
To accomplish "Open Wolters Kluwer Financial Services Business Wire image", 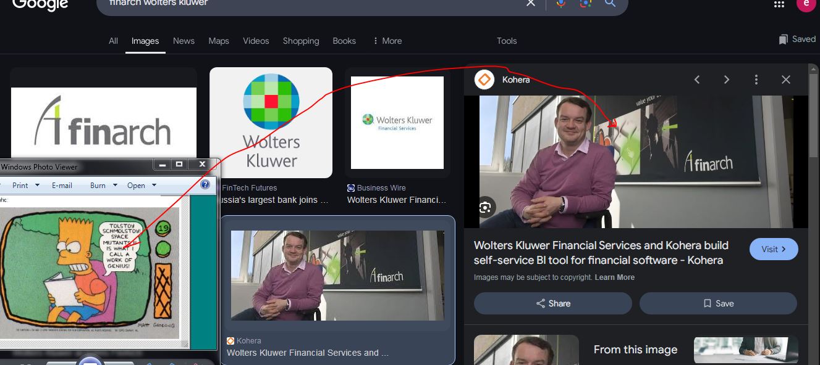I will (397, 123).
